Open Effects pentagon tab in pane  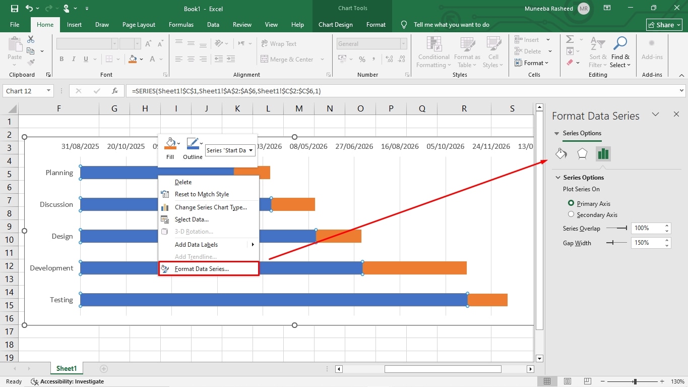click(582, 153)
